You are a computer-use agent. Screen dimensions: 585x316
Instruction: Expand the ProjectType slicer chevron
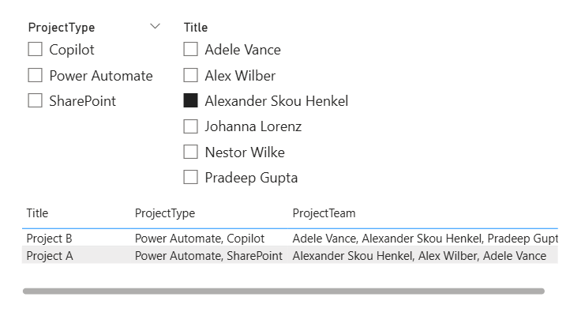click(x=155, y=27)
